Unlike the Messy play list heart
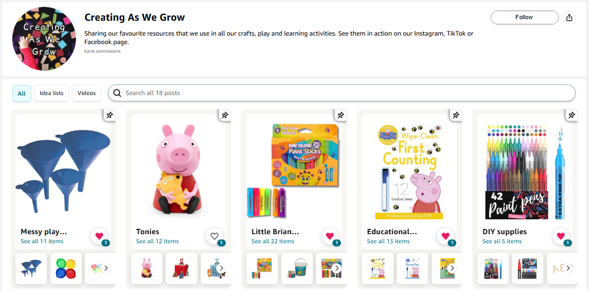 pyautogui.click(x=99, y=236)
